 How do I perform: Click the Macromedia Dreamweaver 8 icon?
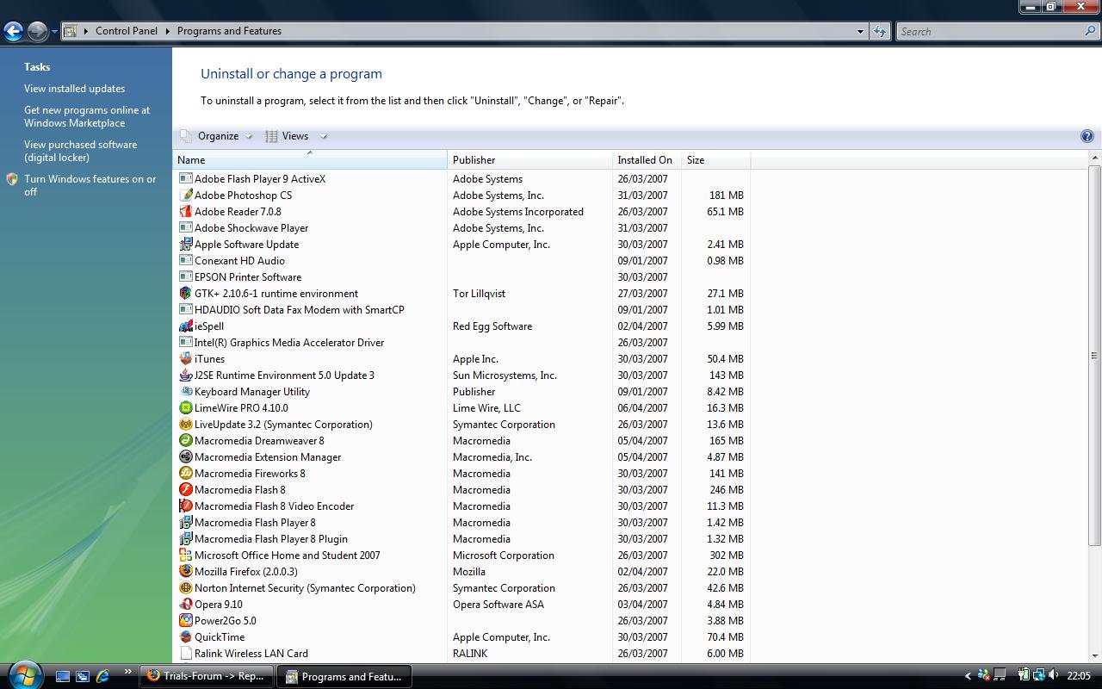pyautogui.click(x=185, y=441)
